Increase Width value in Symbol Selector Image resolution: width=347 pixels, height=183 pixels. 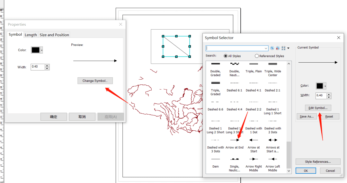pos(329,94)
